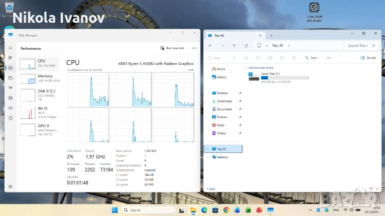
Task: Open Task Manager hamburger navigation menu
Action: (10, 48)
